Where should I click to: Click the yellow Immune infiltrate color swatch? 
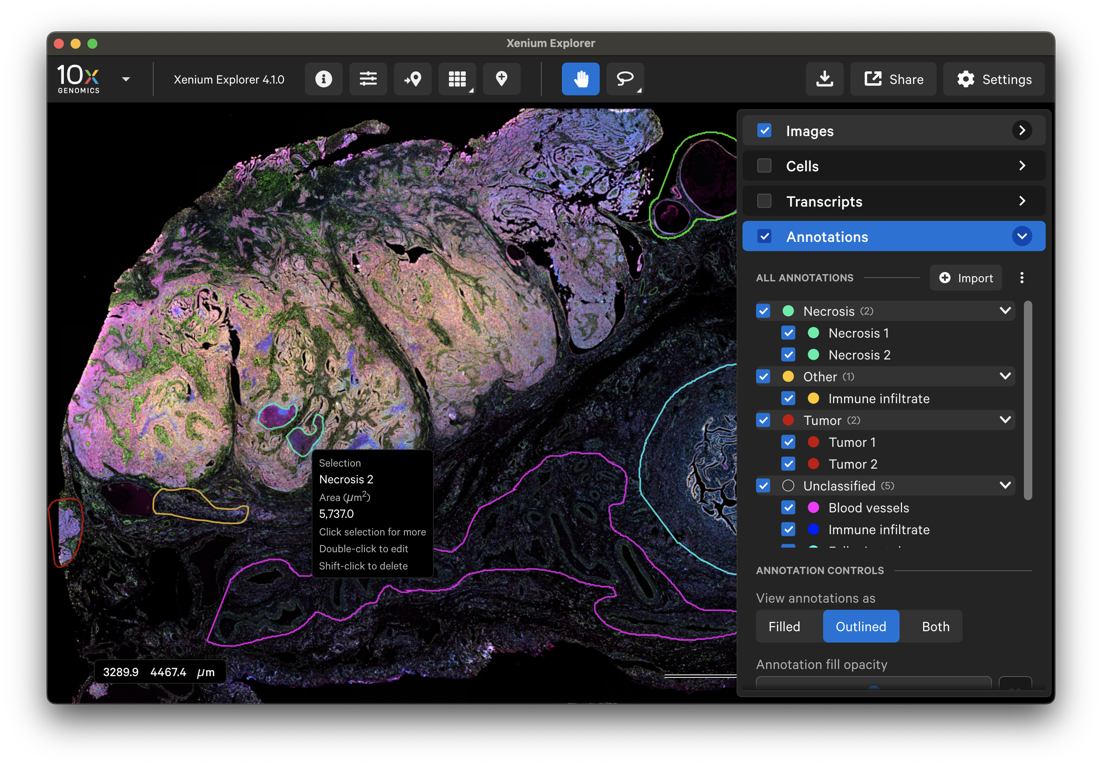[813, 399]
